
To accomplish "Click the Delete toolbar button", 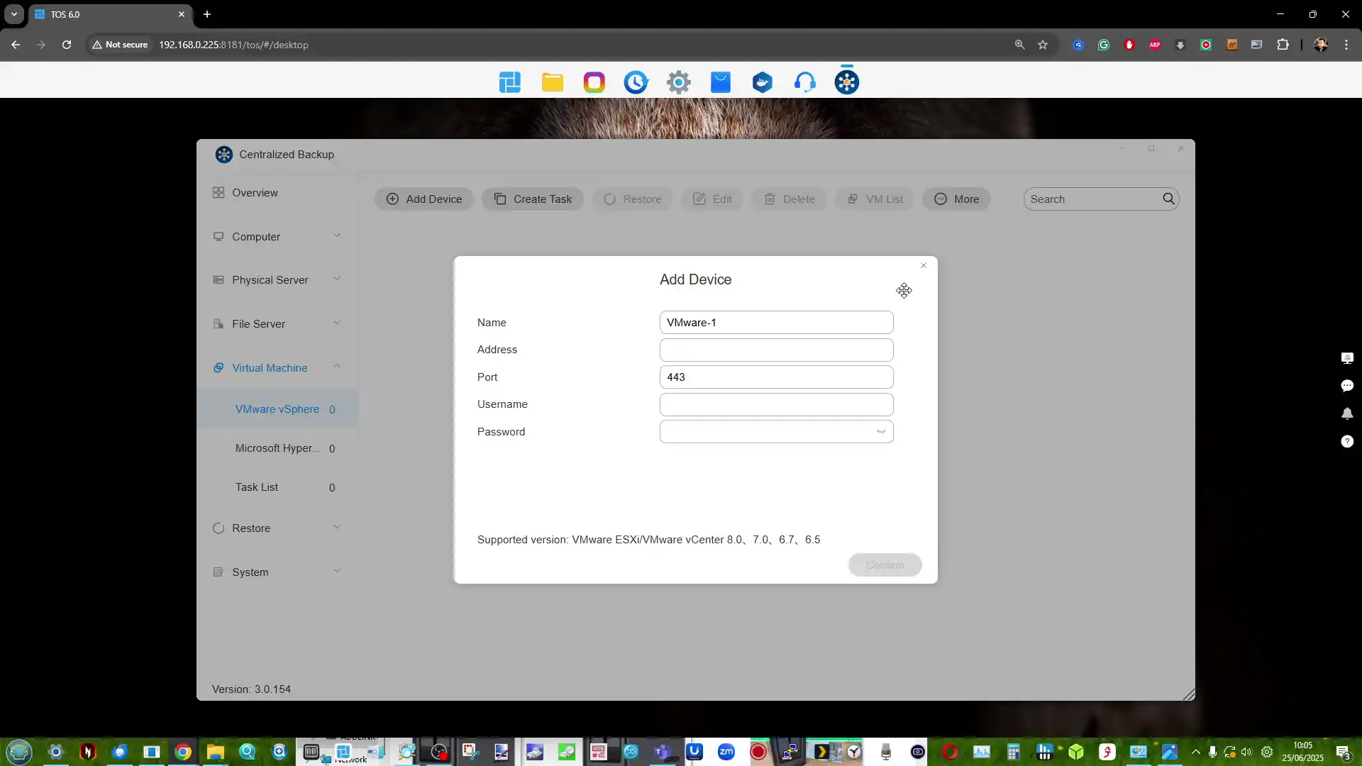I will [789, 199].
